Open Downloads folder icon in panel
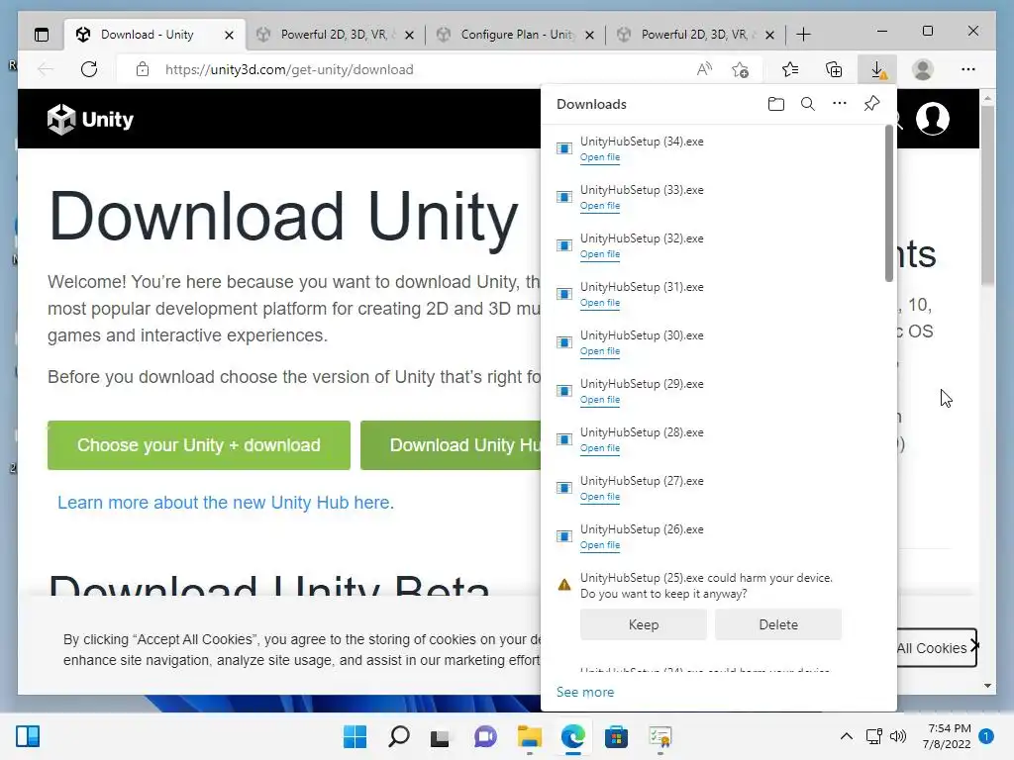 pos(776,104)
